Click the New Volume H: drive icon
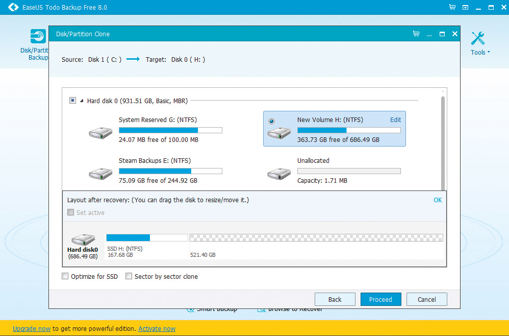Screen dimensions: 509x336 279,133
